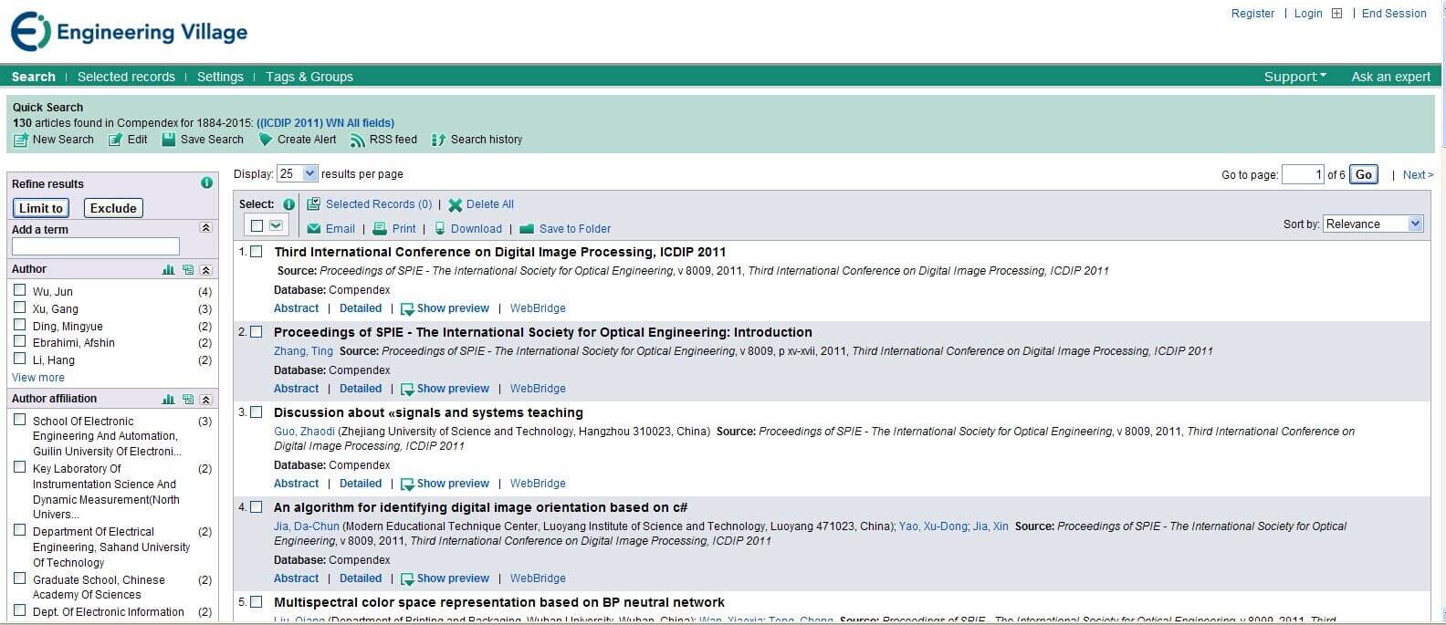Click the RSS feed icon

pyautogui.click(x=358, y=141)
